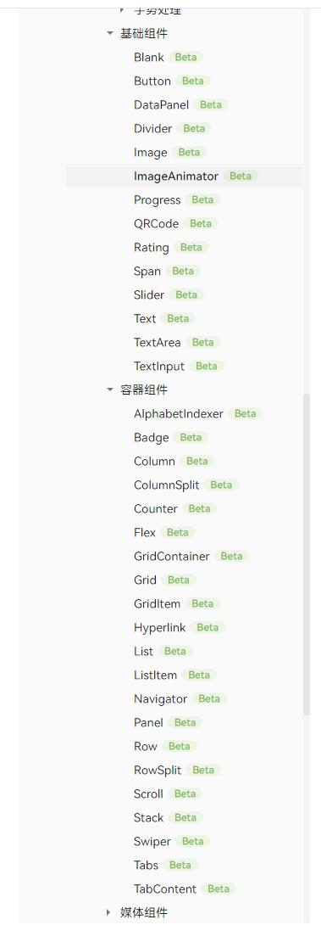This screenshot has width=321, height=925.
Task: Select the ColumnSplit entry
Action: (167, 485)
